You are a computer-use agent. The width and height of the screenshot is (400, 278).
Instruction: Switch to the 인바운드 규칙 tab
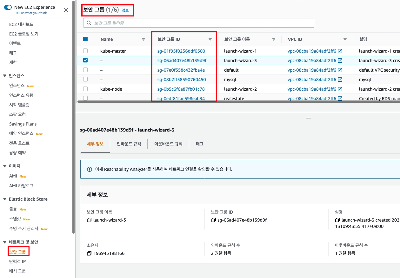click(x=129, y=144)
